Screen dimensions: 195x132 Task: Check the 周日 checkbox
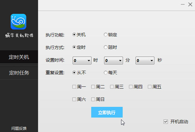[93, 99]
